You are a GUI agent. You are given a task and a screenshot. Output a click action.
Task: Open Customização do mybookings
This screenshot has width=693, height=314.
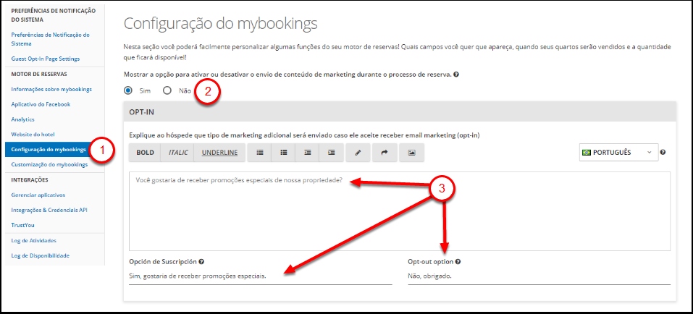(x=49, y=165)
